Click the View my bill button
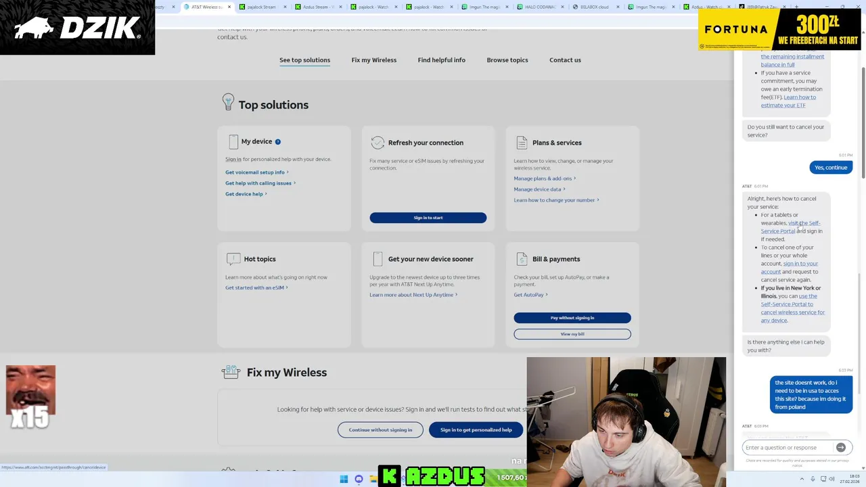Image resolution: width=866 pixels, height=487 pixels. click(572, 334)
